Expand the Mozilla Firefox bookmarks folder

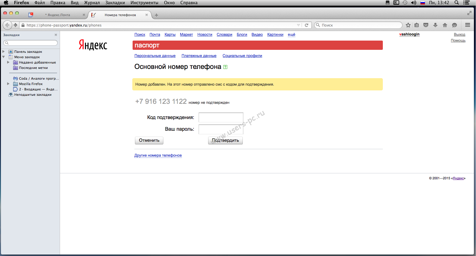click(8, 84)
